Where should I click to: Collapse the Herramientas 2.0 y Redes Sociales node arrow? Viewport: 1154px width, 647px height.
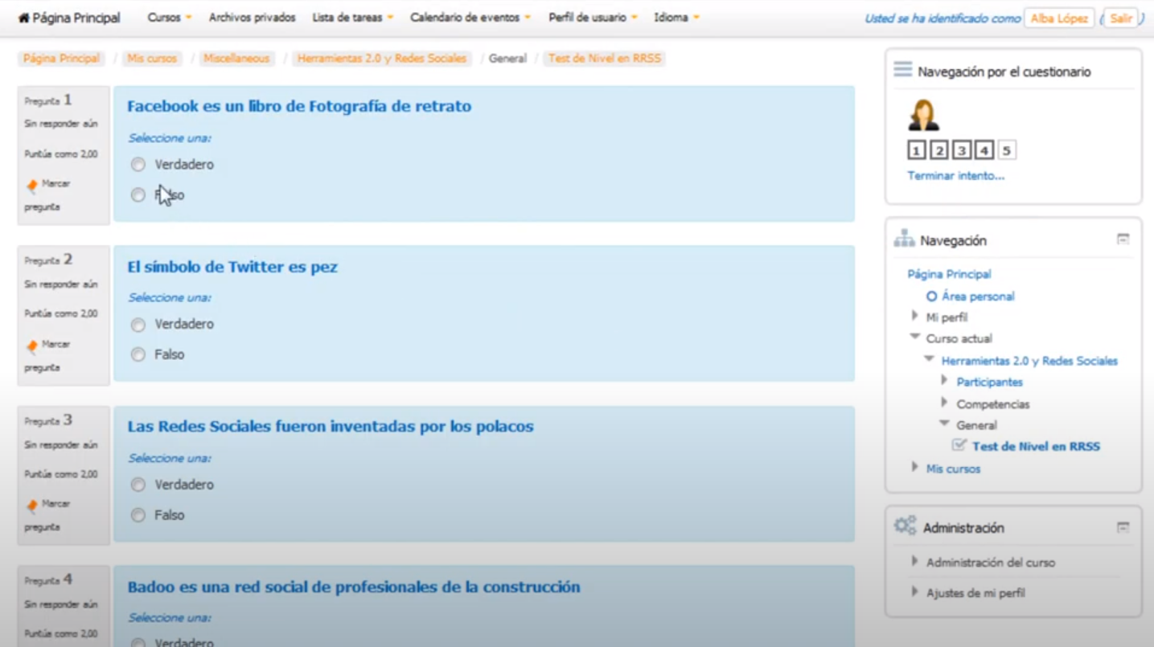click(x=930, y=359)
